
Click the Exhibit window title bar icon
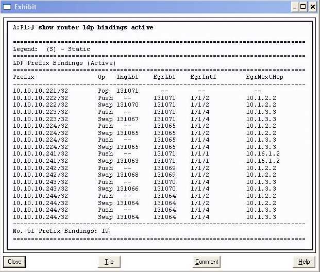[x=7, y=7]
